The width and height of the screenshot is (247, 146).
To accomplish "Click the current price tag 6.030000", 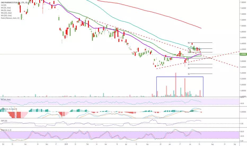I will [x=243, y=54].
